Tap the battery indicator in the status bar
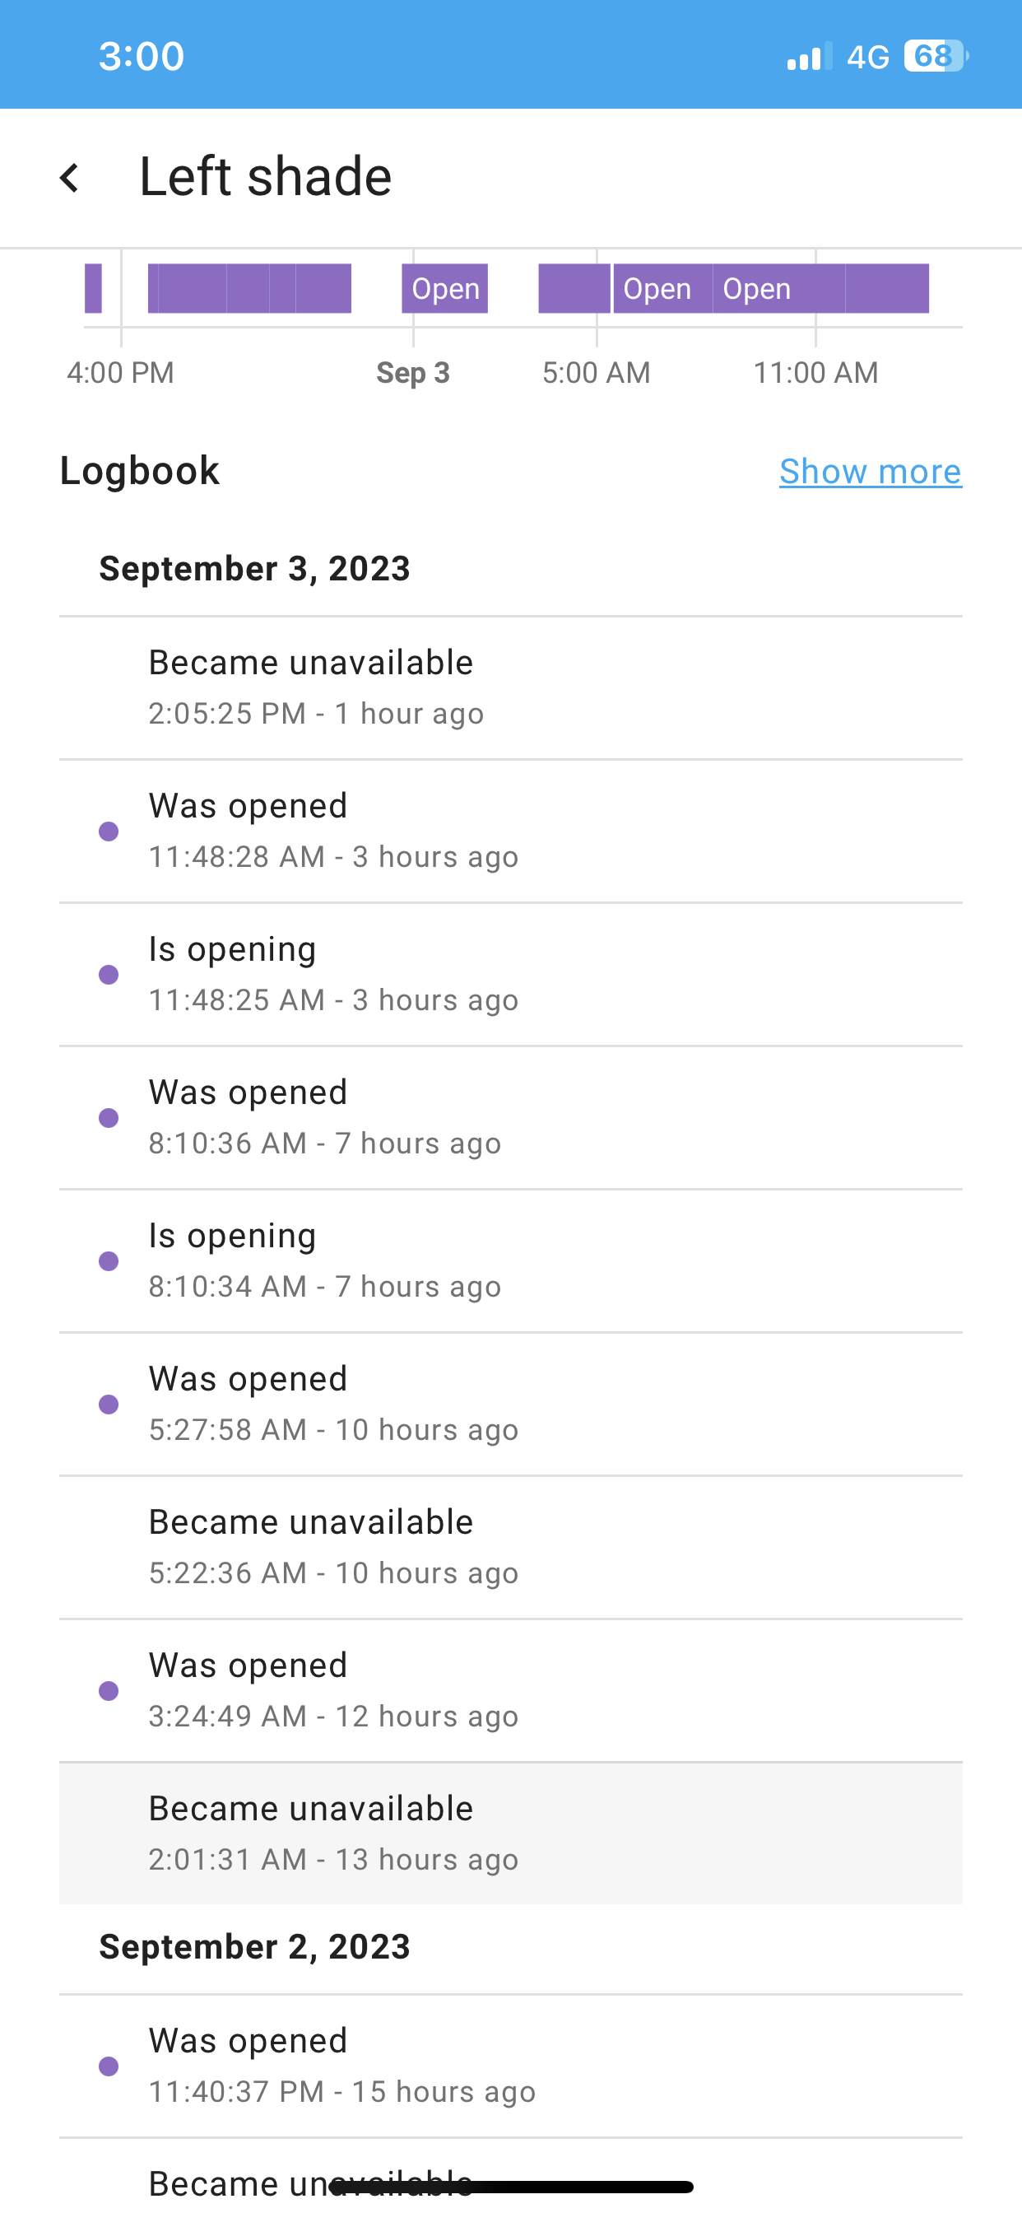This screenshot has width=1022, height=2213. 935,56
